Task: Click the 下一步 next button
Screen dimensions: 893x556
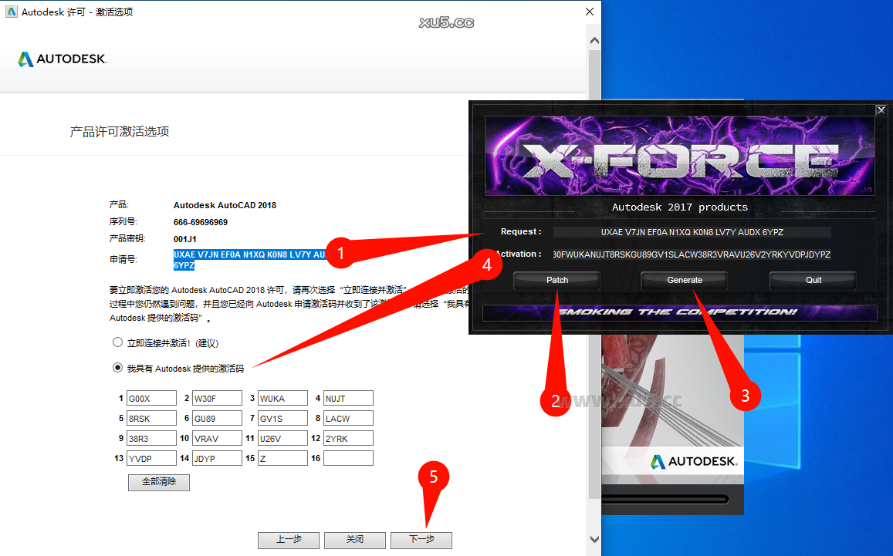Action: (421, 540)
